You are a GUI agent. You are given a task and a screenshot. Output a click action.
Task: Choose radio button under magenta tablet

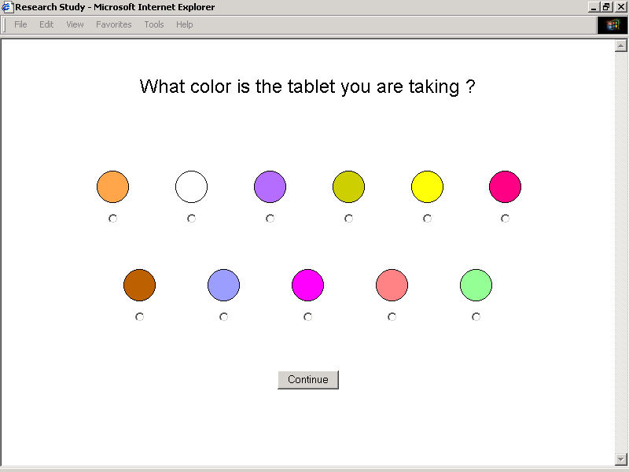(x=307, y=317)
